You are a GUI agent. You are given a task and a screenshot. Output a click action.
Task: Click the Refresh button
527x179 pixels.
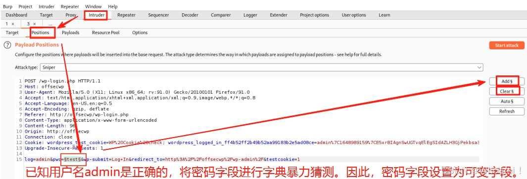pyautogui.click(x=507, y=111)
